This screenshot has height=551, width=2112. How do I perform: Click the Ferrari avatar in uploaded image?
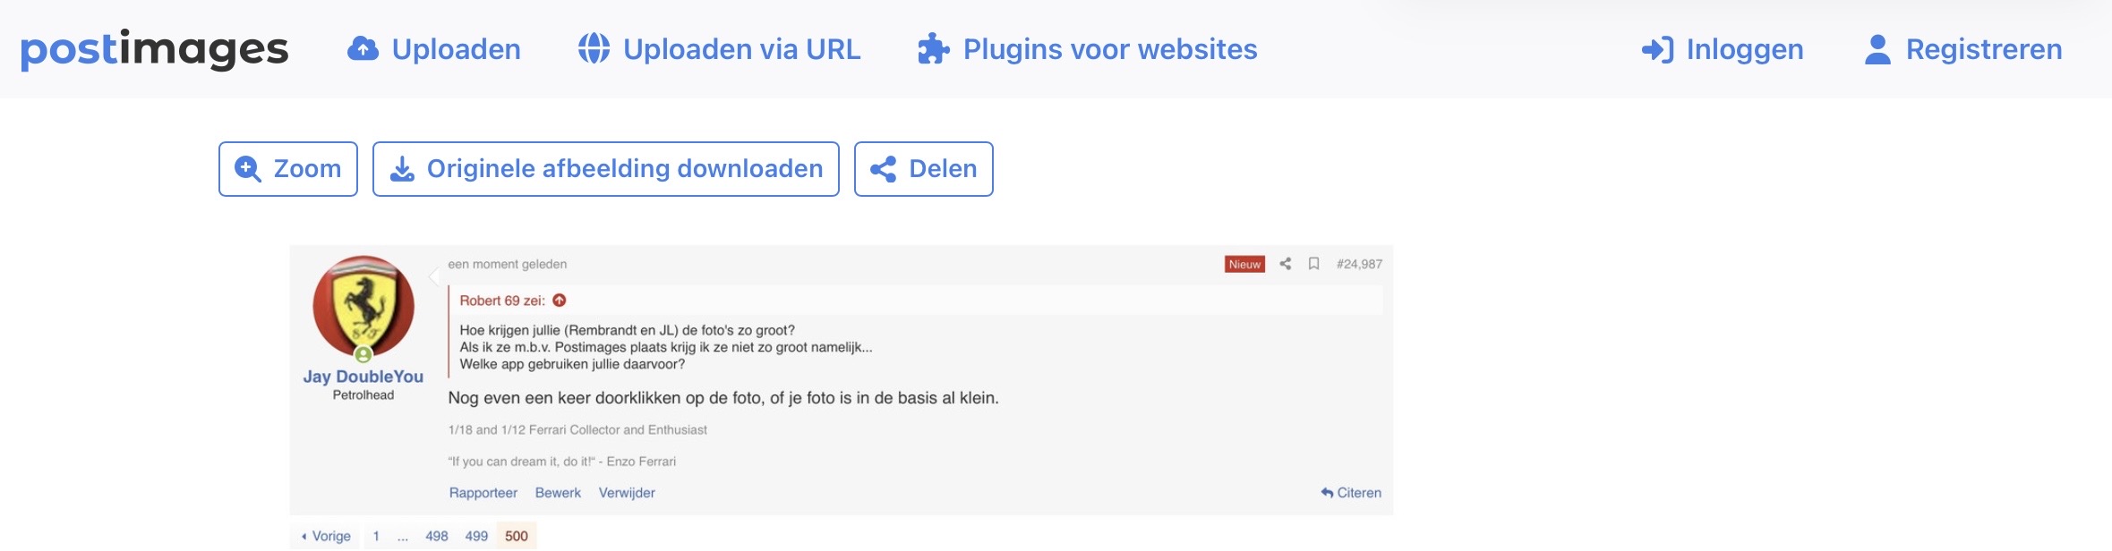[363, 307]
